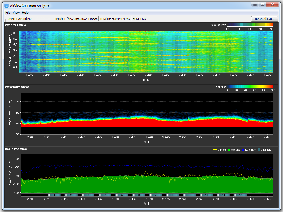Click the blue Maximum legend icon
The image size is (283, 212).
243,150
